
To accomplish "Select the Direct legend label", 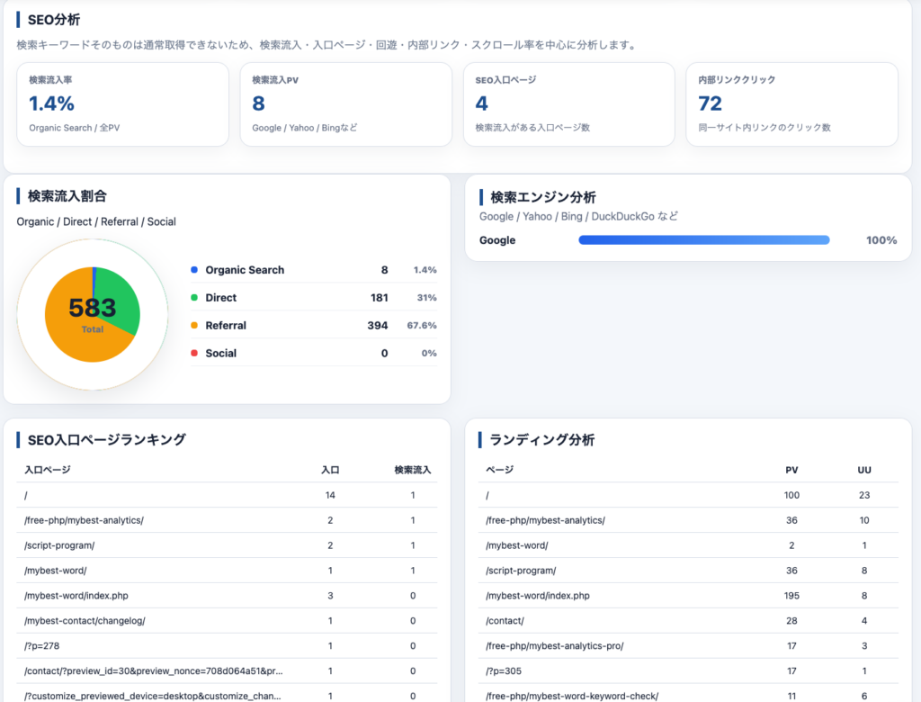I will pyautogui.click(x=221, y=298).
